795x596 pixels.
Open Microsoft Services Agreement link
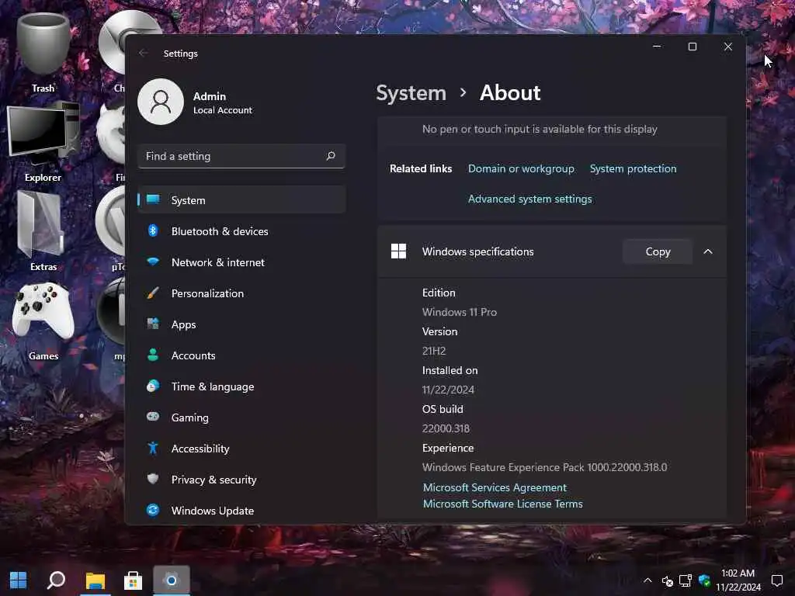495,487
